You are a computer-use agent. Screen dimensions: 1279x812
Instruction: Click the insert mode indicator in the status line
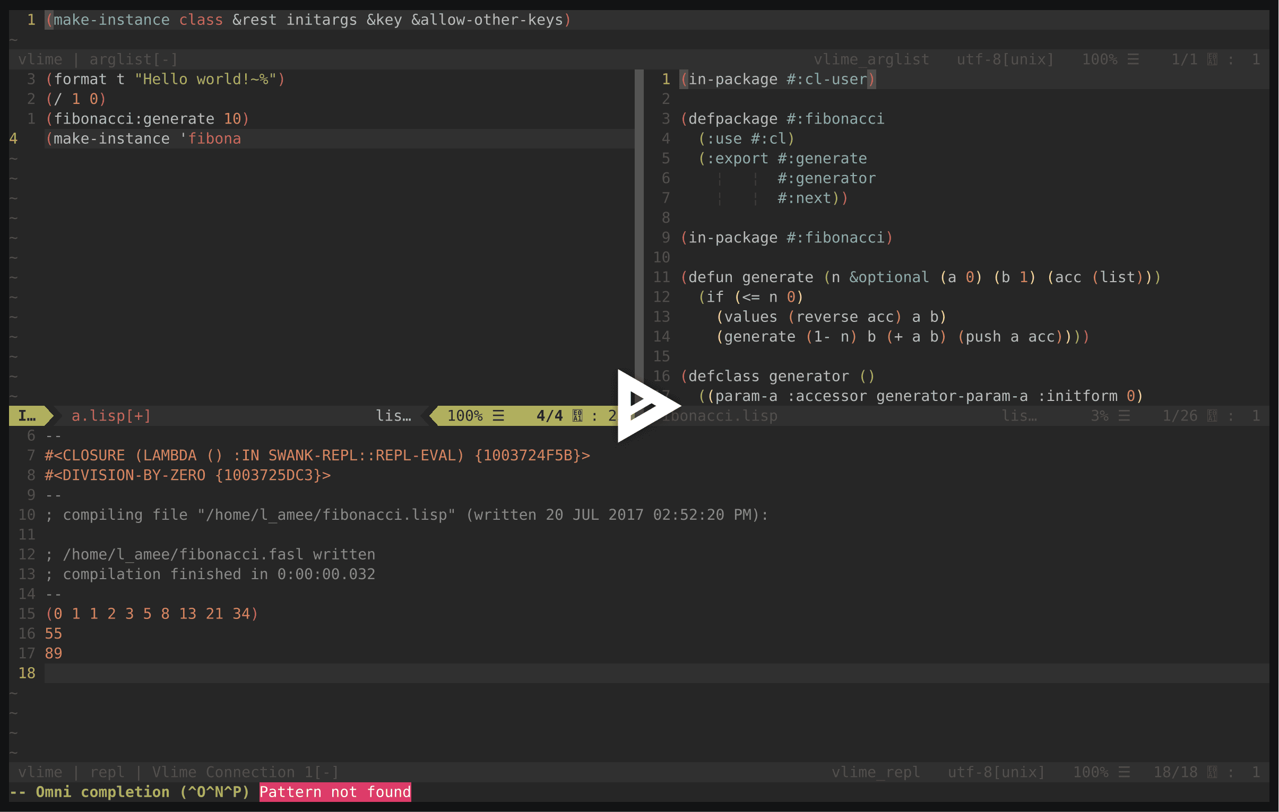pos(28,416)
